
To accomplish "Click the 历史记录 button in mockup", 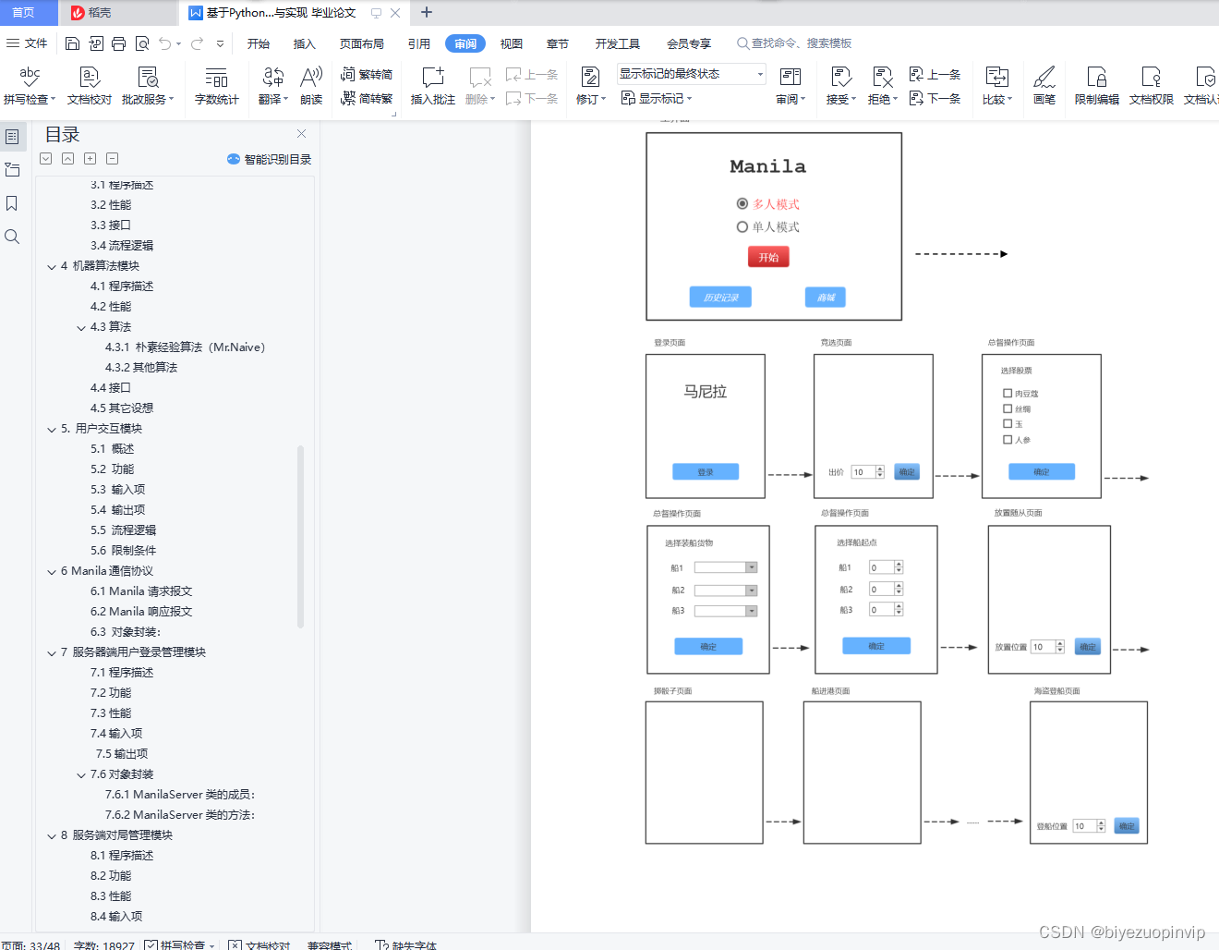I will point(720,297).
